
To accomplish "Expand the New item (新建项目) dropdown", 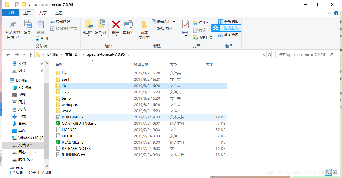I will (x=174, y=22).
